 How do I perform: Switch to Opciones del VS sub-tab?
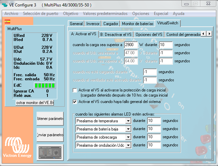(149, 35)
